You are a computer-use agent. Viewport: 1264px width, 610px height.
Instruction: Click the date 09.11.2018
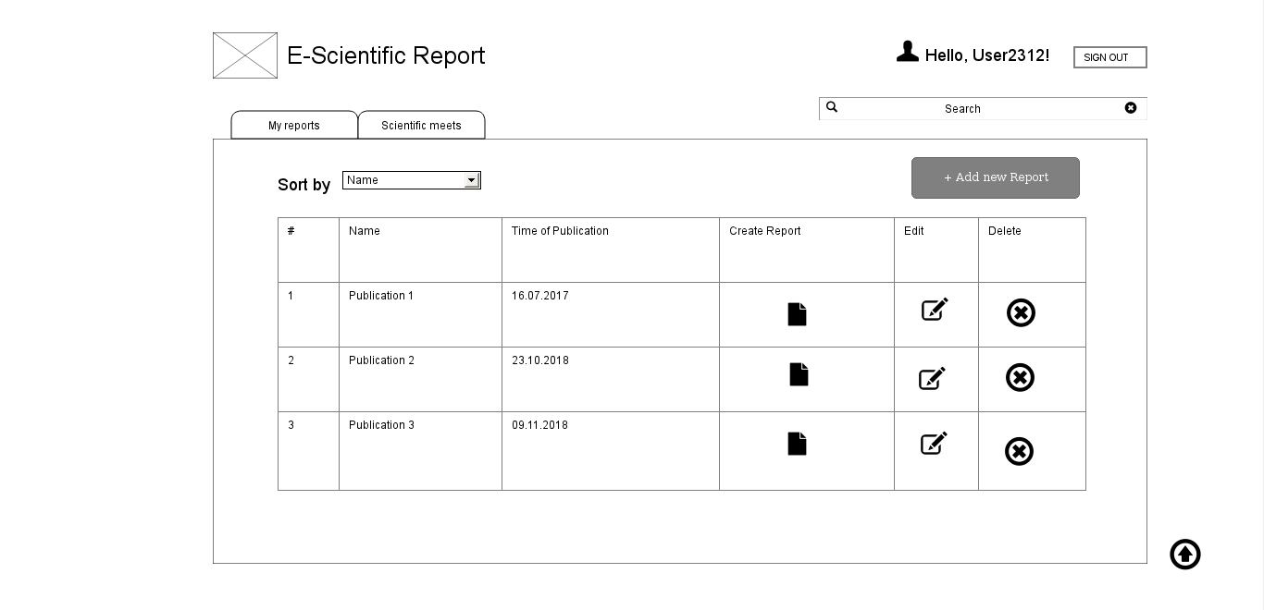click(540, 425)
